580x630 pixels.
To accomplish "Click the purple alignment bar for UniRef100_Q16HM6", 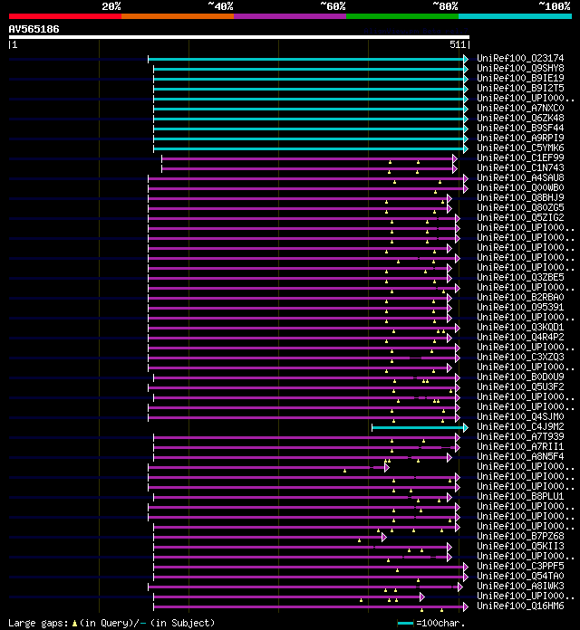I will 311,606.
